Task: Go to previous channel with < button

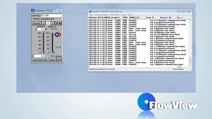Action: (x=43, y=23)
